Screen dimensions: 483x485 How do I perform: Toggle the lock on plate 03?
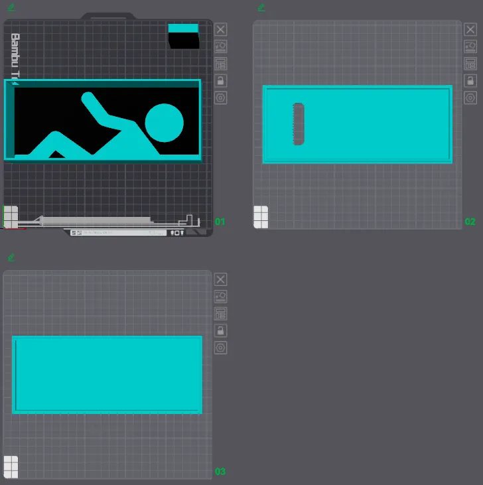(x=220, y=330)
